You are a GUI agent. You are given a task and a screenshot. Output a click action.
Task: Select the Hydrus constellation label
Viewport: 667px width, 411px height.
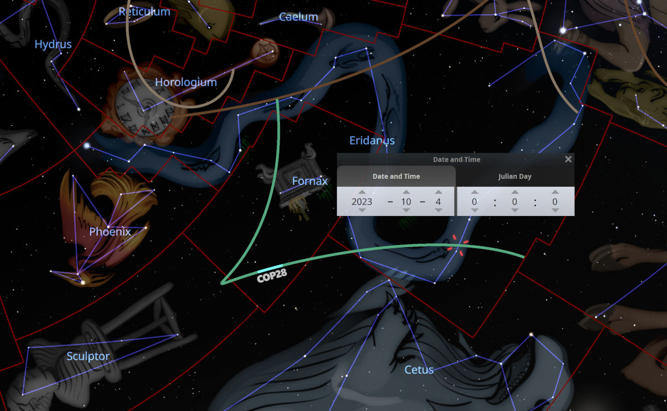click(x=53, y=44)
